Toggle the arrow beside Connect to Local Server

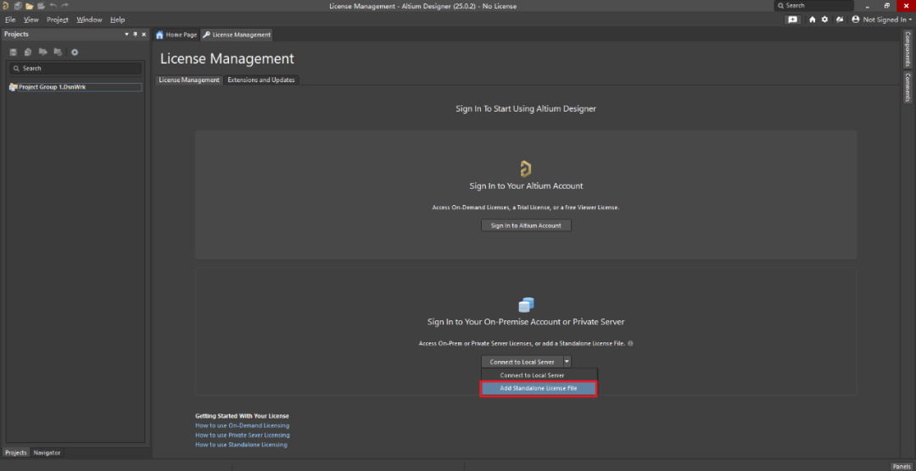pos(567,362)
